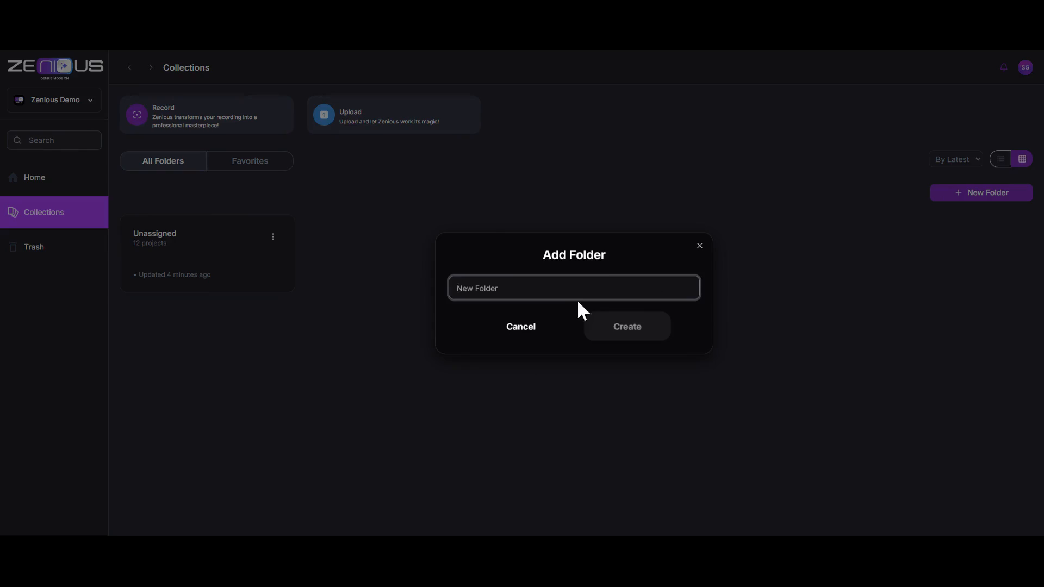Viewport: 1044px width, 587px height.
Task: Click the Upload icon
Action: coord(324,114)
